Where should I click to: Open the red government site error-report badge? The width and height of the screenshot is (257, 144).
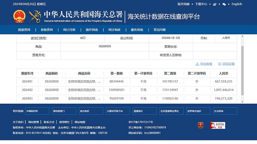[x=217, y=125]
